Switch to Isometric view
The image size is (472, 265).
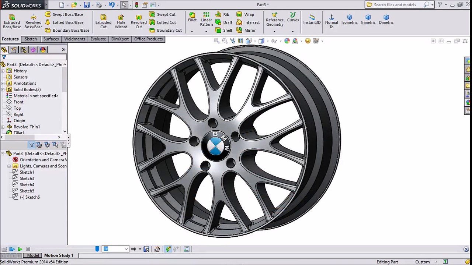(349, 19)
